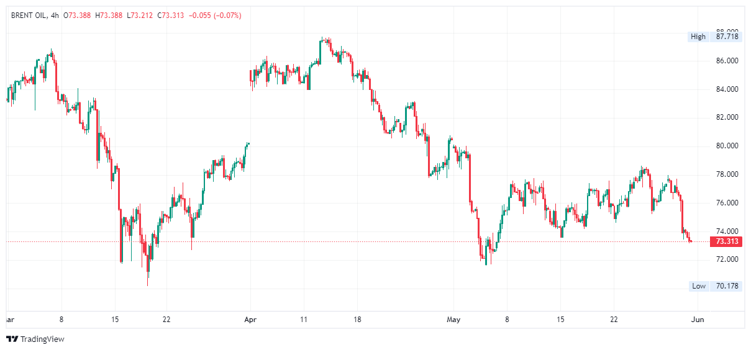Click the TradingView logo icon
The height and width of the screenshot is (350, 751).
[x=12, y=339]
